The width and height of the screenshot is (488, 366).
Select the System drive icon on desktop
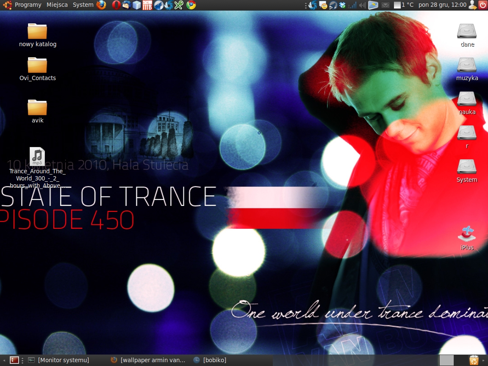(x=467, y=171)
